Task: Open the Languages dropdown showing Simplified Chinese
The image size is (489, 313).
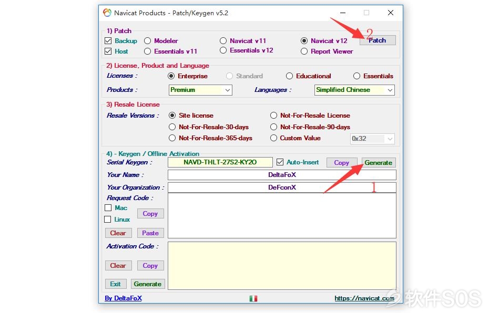Action: coord(354,90)
